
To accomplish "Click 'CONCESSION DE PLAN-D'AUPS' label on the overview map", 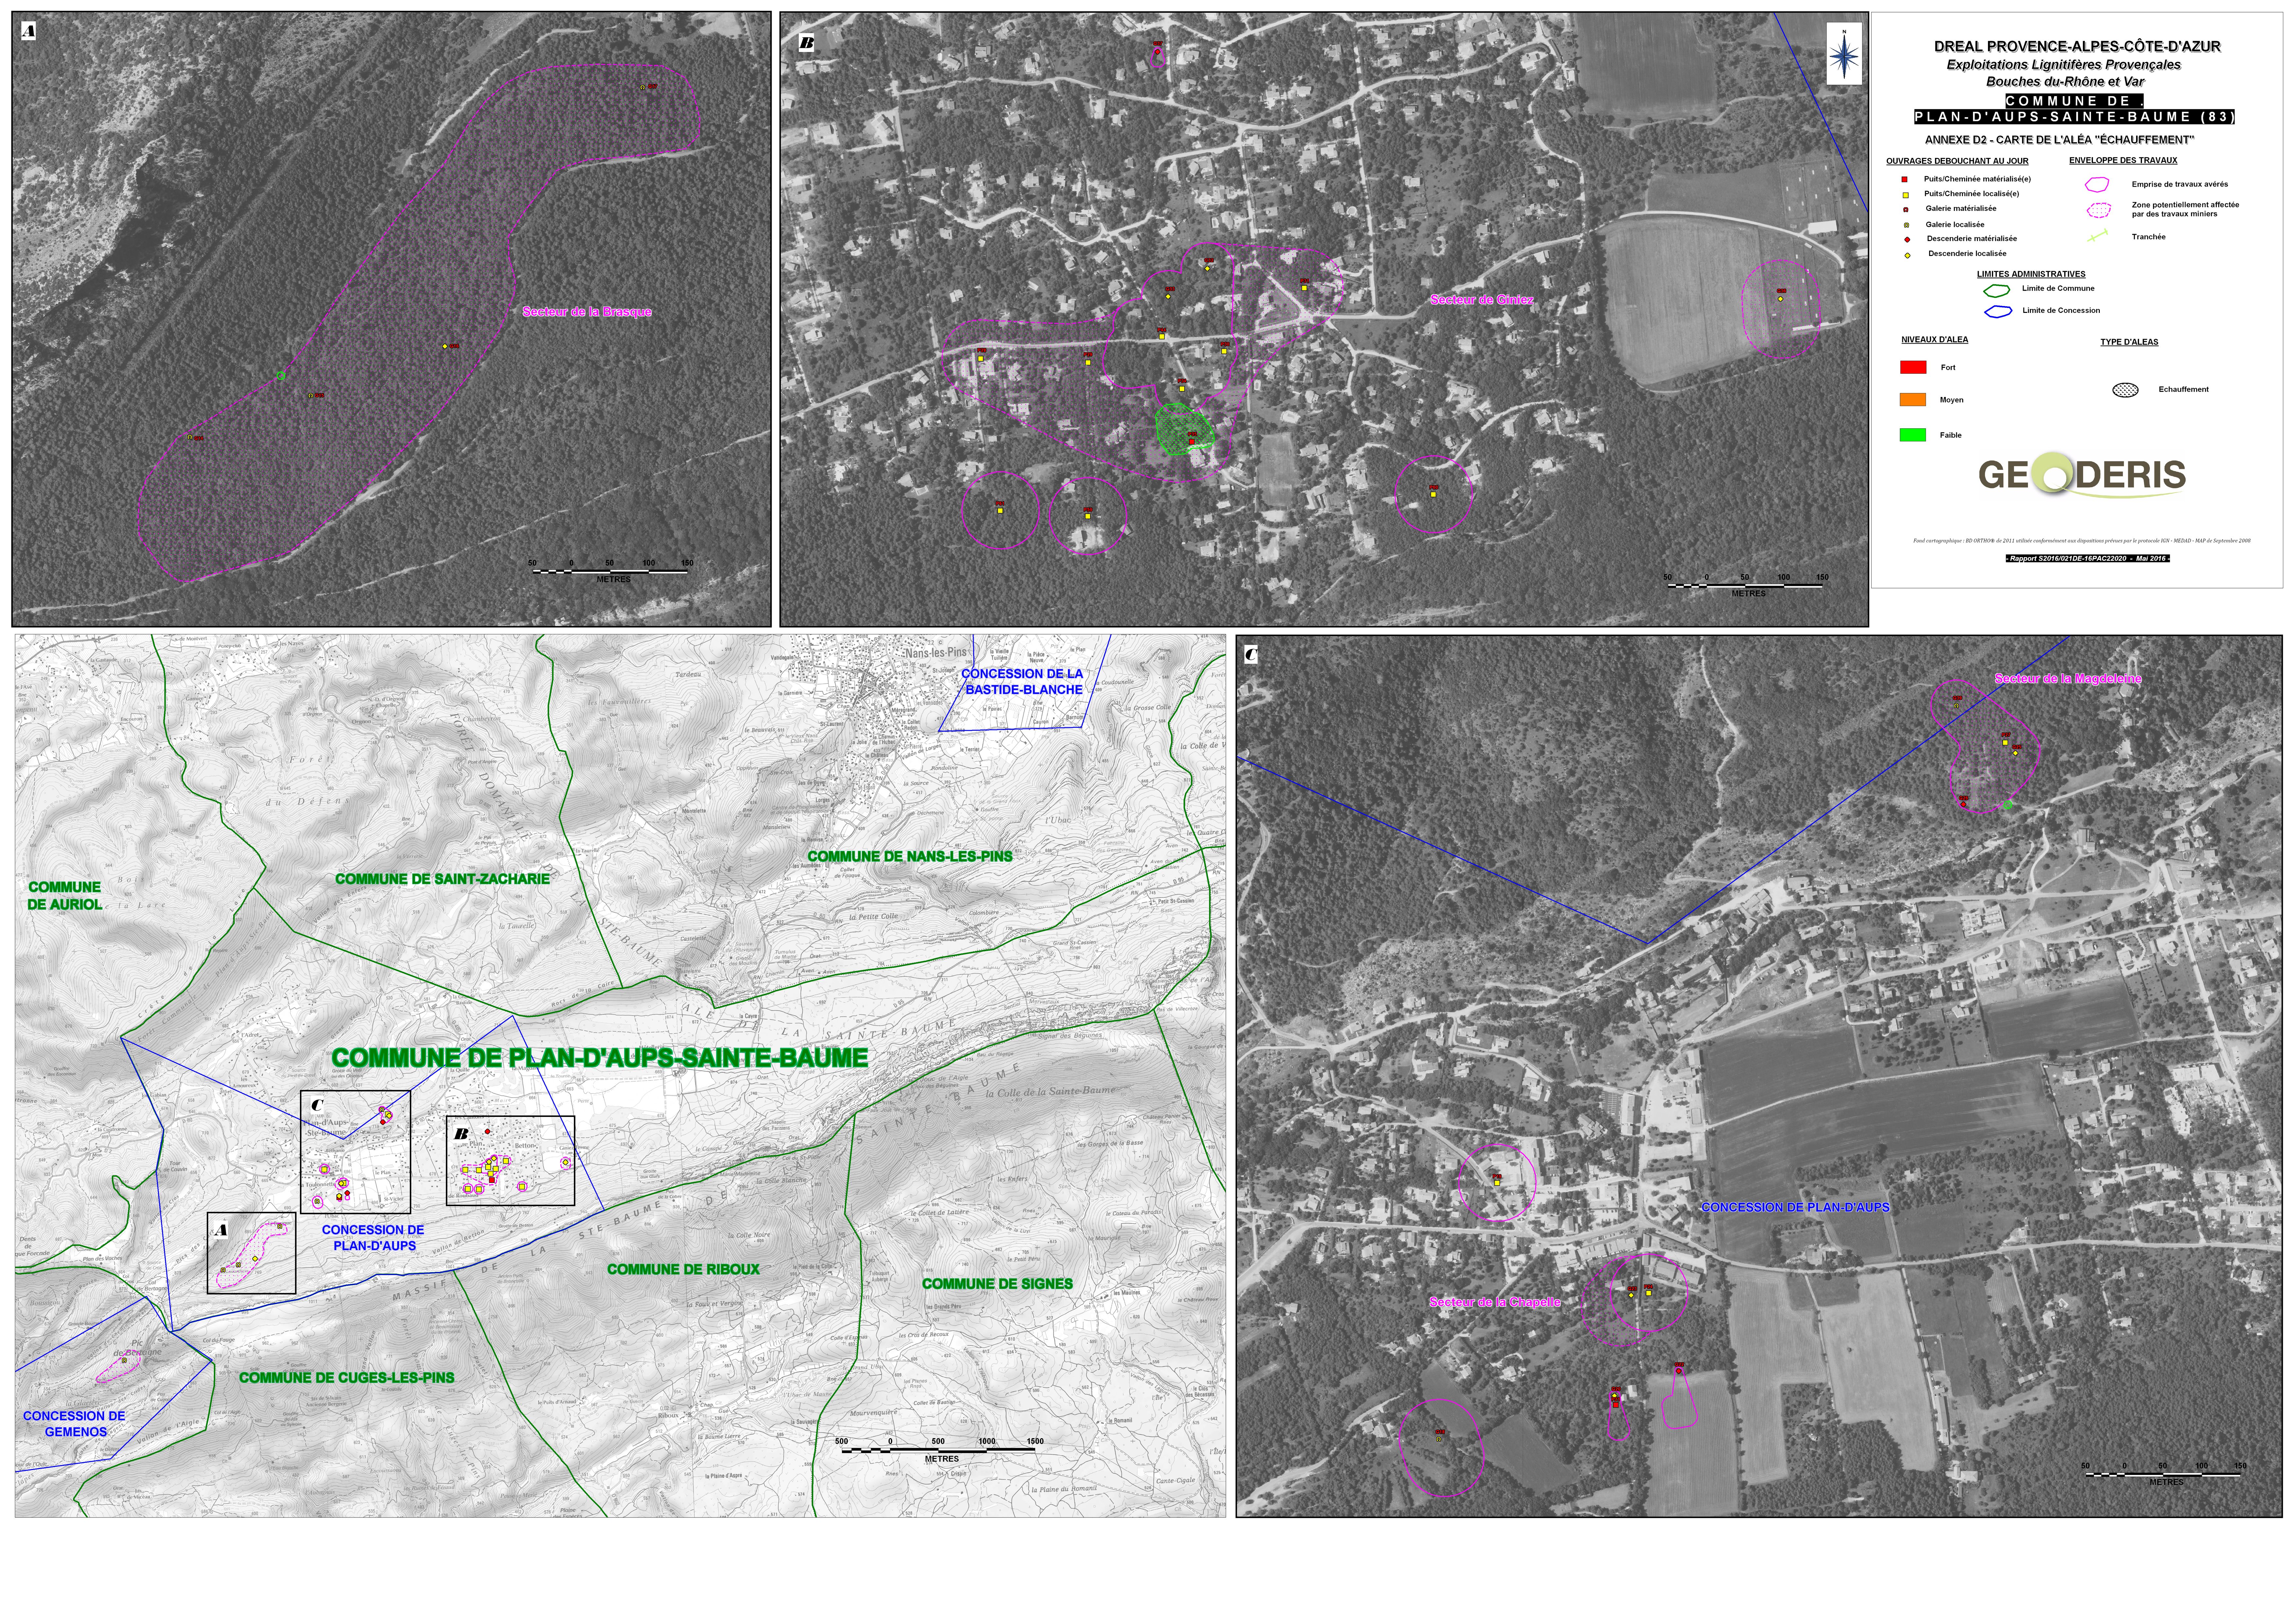I will tap(373, 1238).
